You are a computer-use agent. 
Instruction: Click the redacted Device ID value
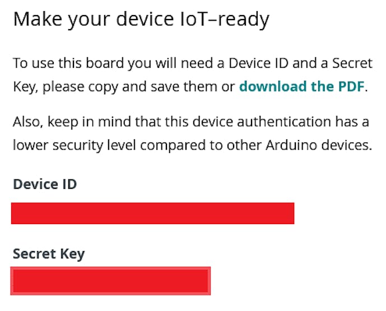point(152,213)
